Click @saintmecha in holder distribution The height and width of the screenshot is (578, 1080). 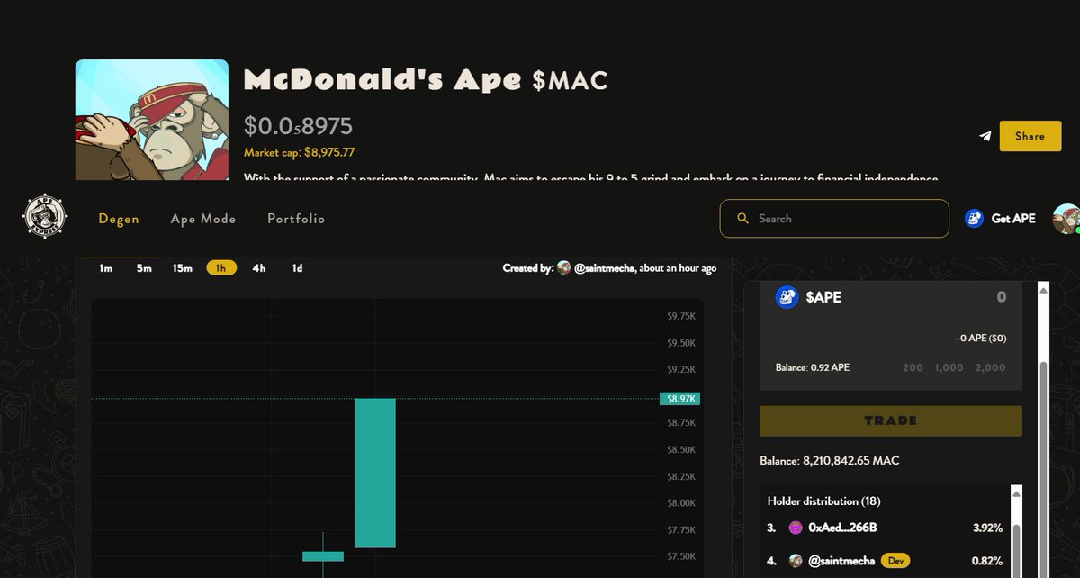tap(841, 561)
